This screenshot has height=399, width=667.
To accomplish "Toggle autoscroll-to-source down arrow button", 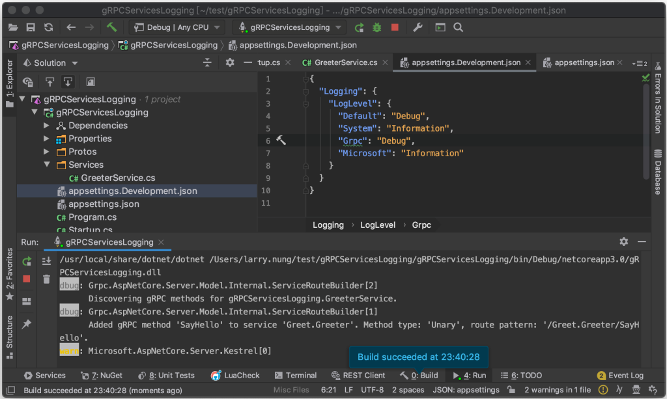I will tap(68, 81).
